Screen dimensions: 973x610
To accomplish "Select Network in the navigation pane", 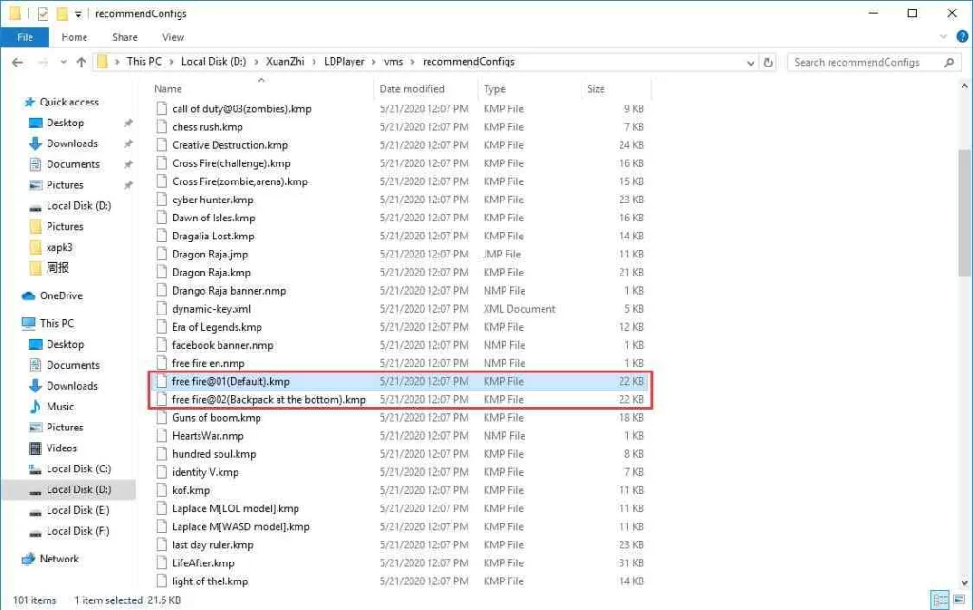I will (x=59, y=559).
